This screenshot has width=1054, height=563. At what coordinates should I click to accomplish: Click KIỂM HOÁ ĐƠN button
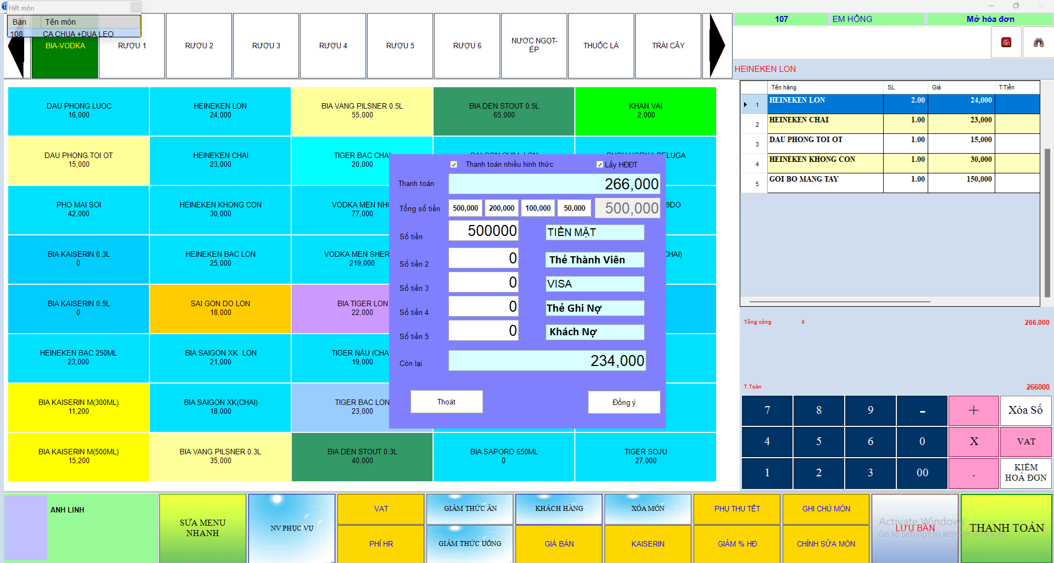(x=1025, y=473)
